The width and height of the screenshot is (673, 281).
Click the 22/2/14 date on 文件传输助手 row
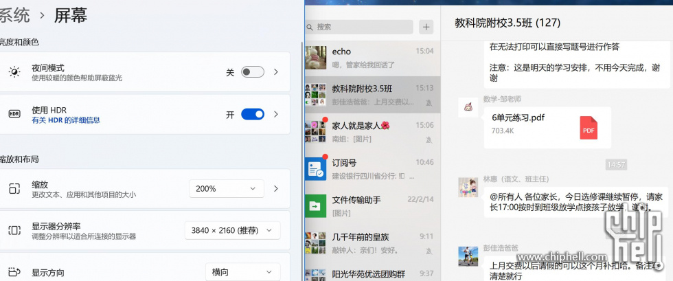420,199
